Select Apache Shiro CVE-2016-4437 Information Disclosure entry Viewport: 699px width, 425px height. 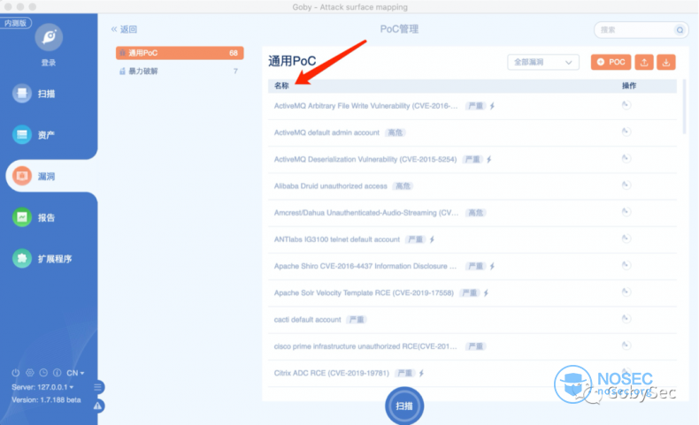pos(365,266)
